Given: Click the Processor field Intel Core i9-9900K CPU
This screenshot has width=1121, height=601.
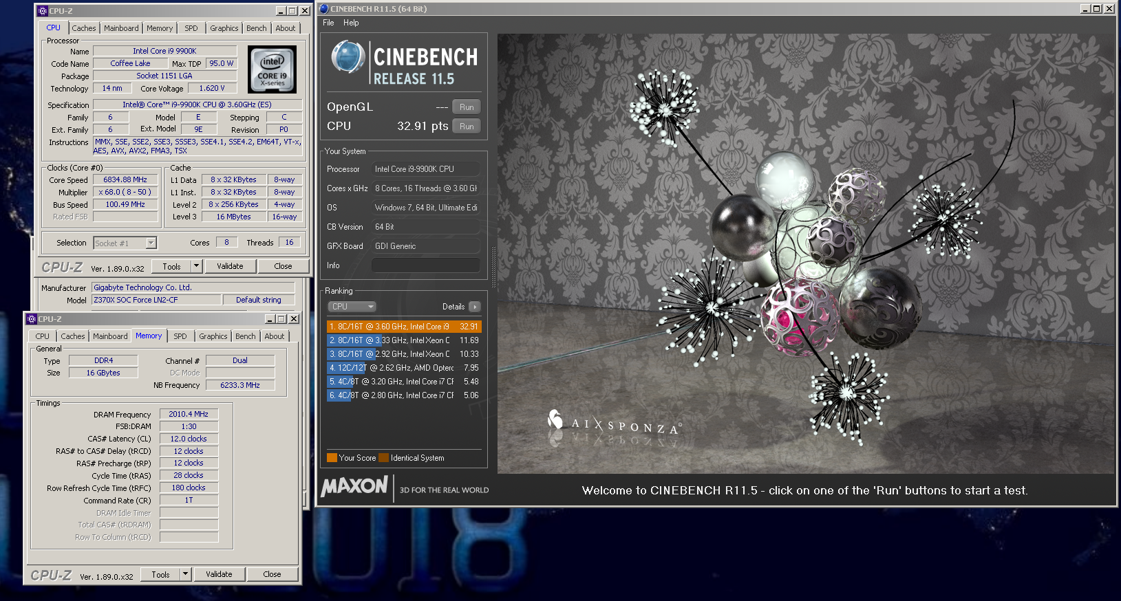Looking at the screenshot, I should [x=426, y=169].
